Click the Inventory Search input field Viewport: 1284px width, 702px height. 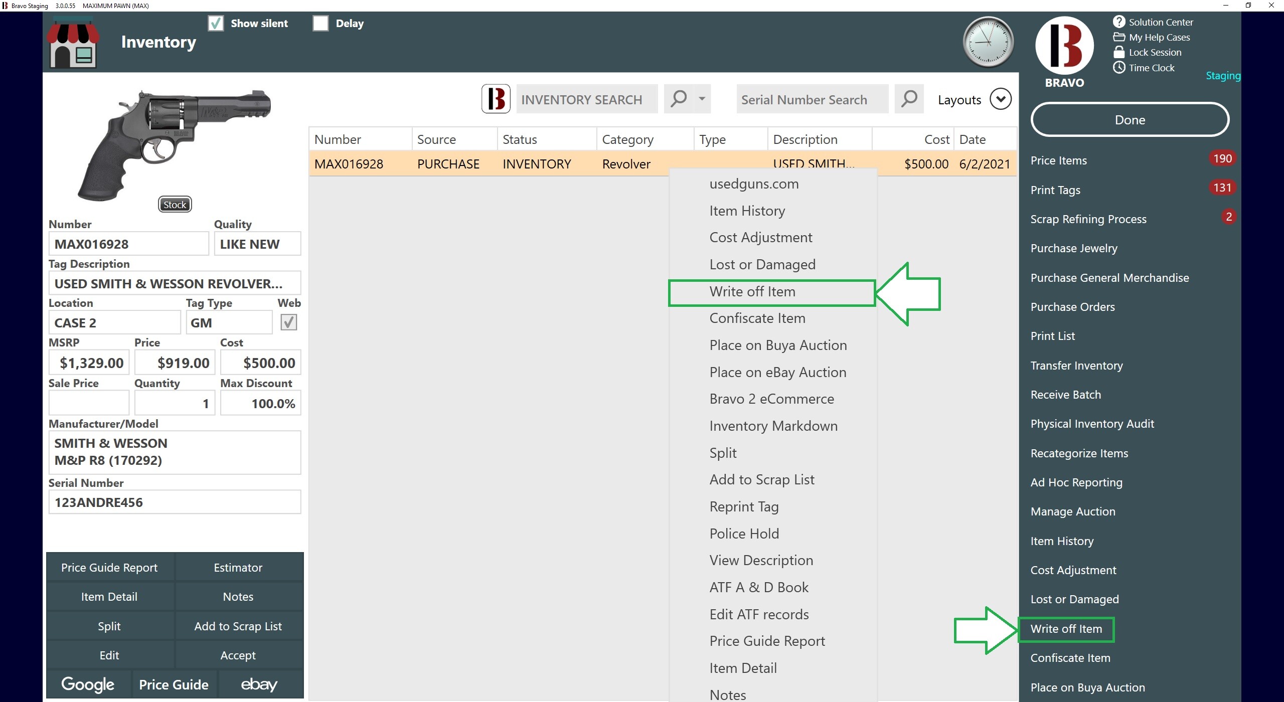(x=587, y=99)
